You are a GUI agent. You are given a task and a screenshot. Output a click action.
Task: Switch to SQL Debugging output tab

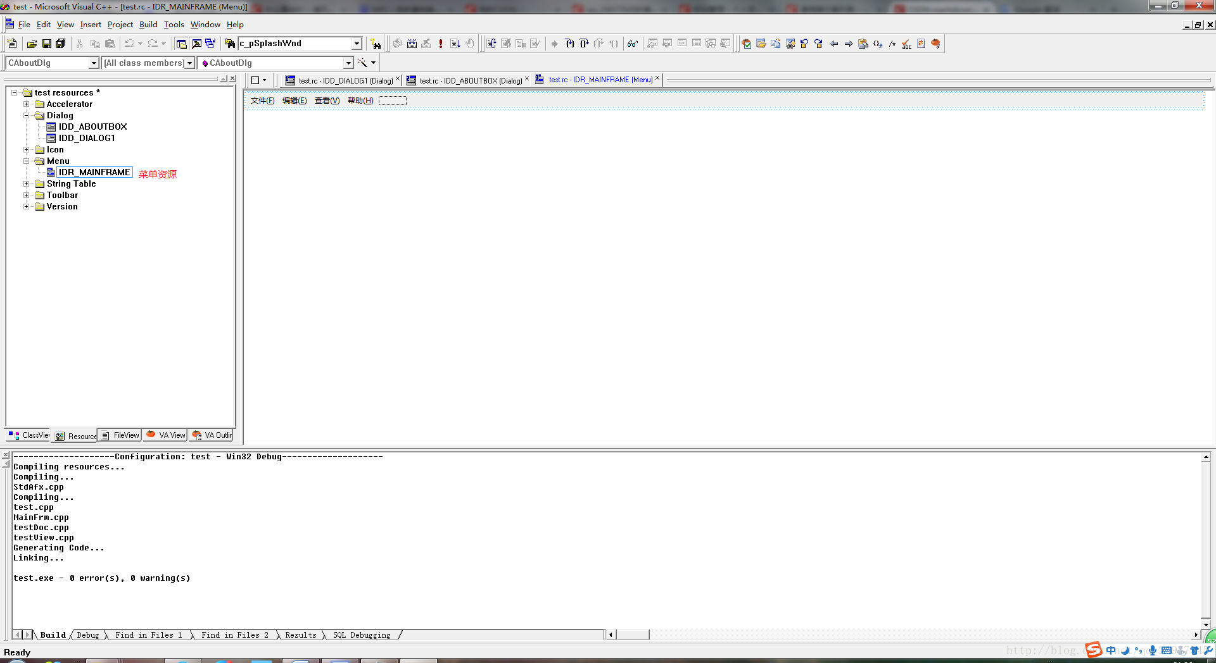pos(362,635)
